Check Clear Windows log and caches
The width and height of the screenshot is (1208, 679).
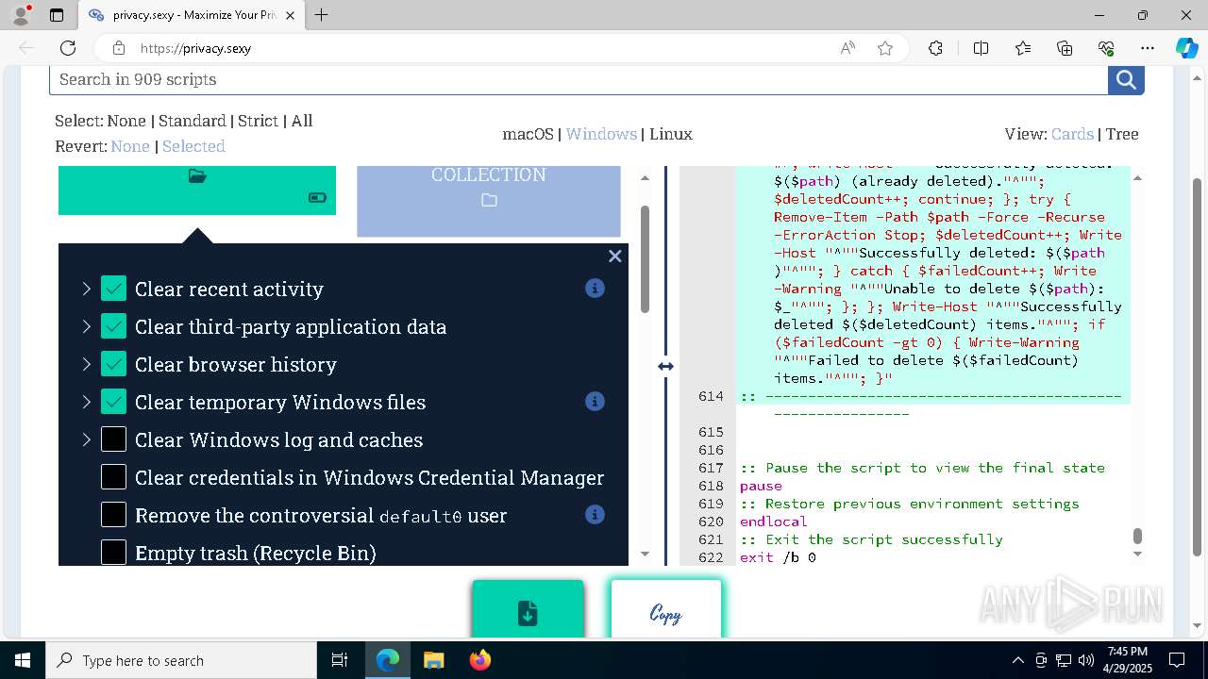[x=113, y=439]
